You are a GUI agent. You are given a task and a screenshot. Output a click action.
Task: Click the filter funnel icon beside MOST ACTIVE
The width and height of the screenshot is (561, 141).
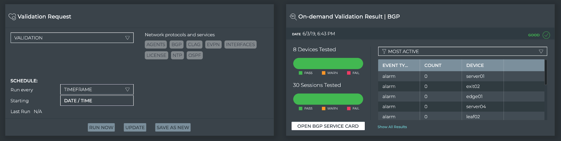pyautogui.click(x=384, y=52)
